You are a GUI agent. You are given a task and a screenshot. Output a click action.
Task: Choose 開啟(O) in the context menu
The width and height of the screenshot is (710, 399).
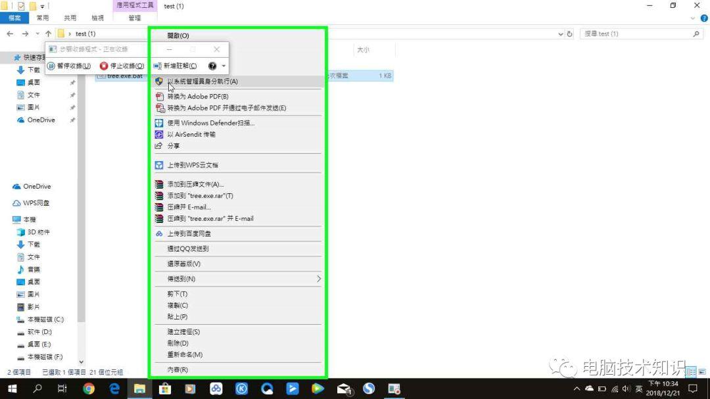(238, 35)
